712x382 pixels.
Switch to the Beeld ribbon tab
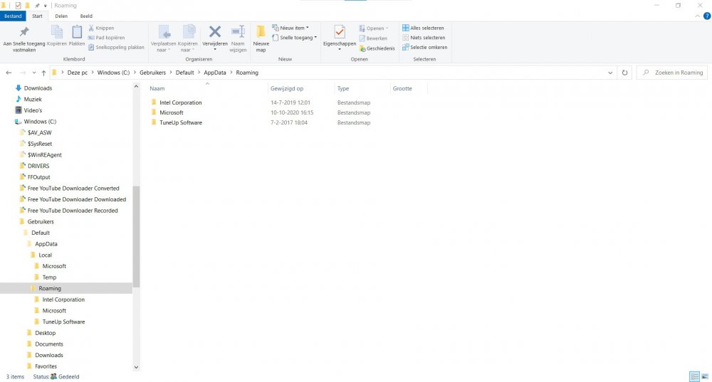[x=85, y=16]
